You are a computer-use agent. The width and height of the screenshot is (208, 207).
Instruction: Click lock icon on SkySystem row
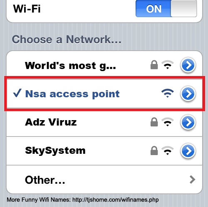point(154,150)
